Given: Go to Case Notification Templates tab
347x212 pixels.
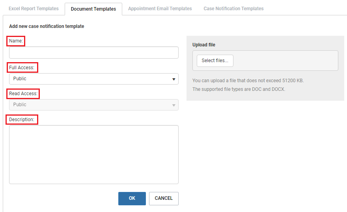Looking at the screenshot, I should point(233,9).
